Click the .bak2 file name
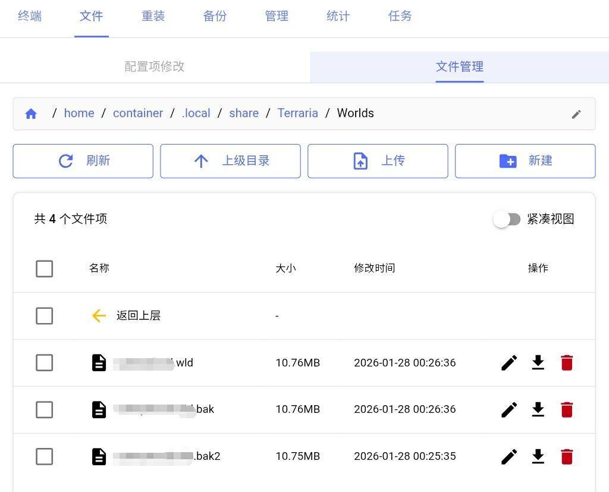Image resolution: width=609 pixels, height=492 pixels. point(167,456)
